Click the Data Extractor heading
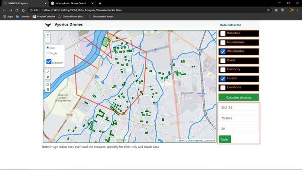Viewport: 302px width, 170px height. pyautogui.click(x=230, y=25)
